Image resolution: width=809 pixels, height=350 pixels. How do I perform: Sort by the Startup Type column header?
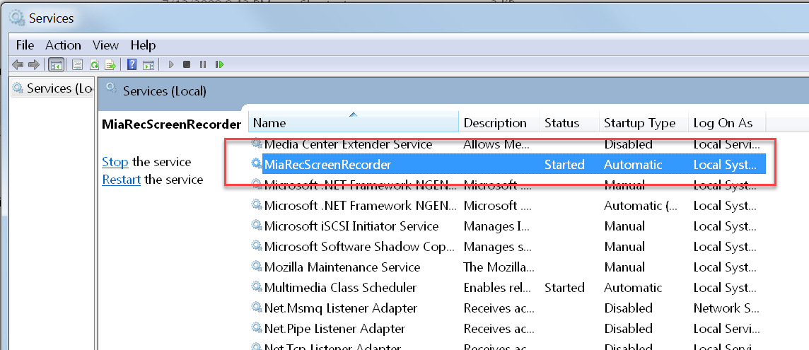[x=639, y=123]
